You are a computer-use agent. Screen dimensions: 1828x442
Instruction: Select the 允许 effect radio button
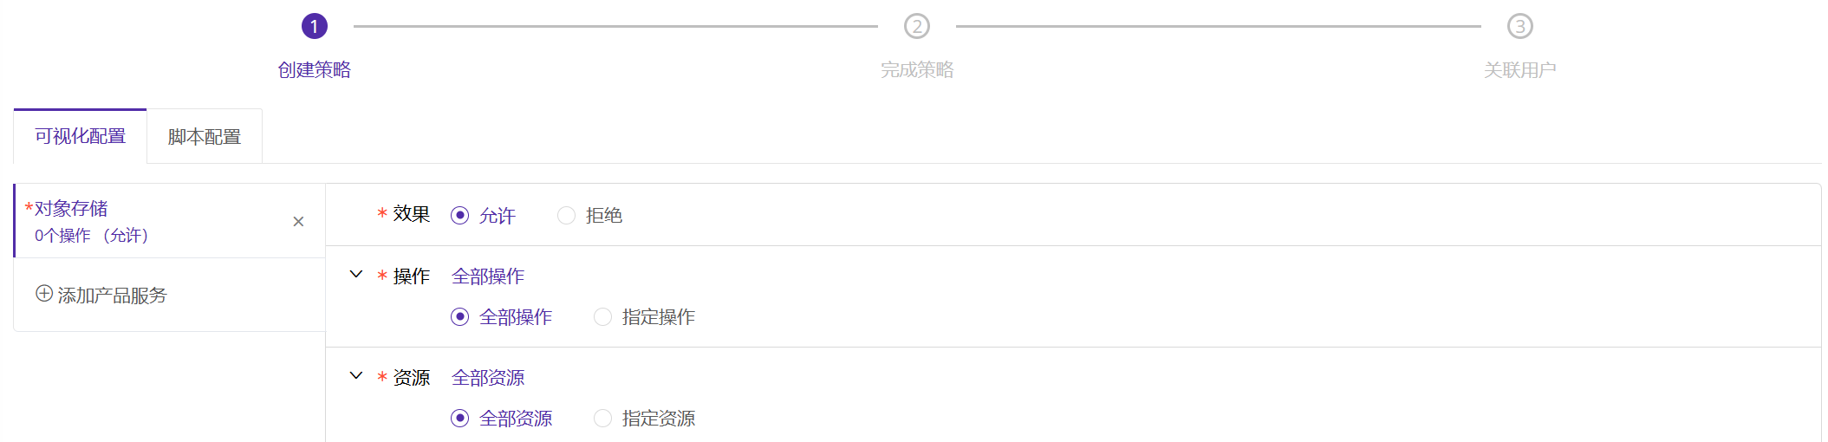pyautogui.click(x=460, y=216)
